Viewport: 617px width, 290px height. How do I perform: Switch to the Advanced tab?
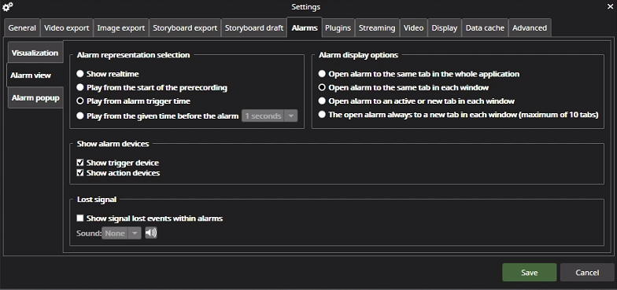(x=530, y=28)
